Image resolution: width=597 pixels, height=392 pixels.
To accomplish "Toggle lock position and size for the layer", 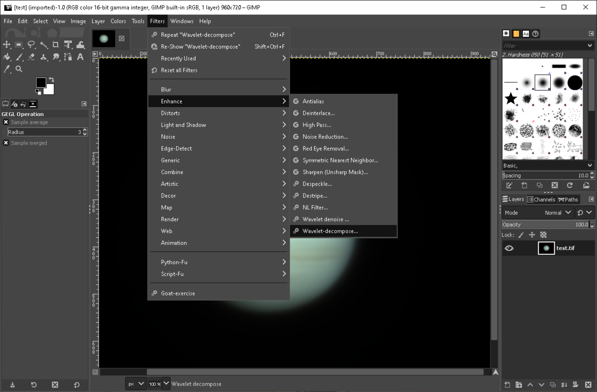I will point(532,235).
